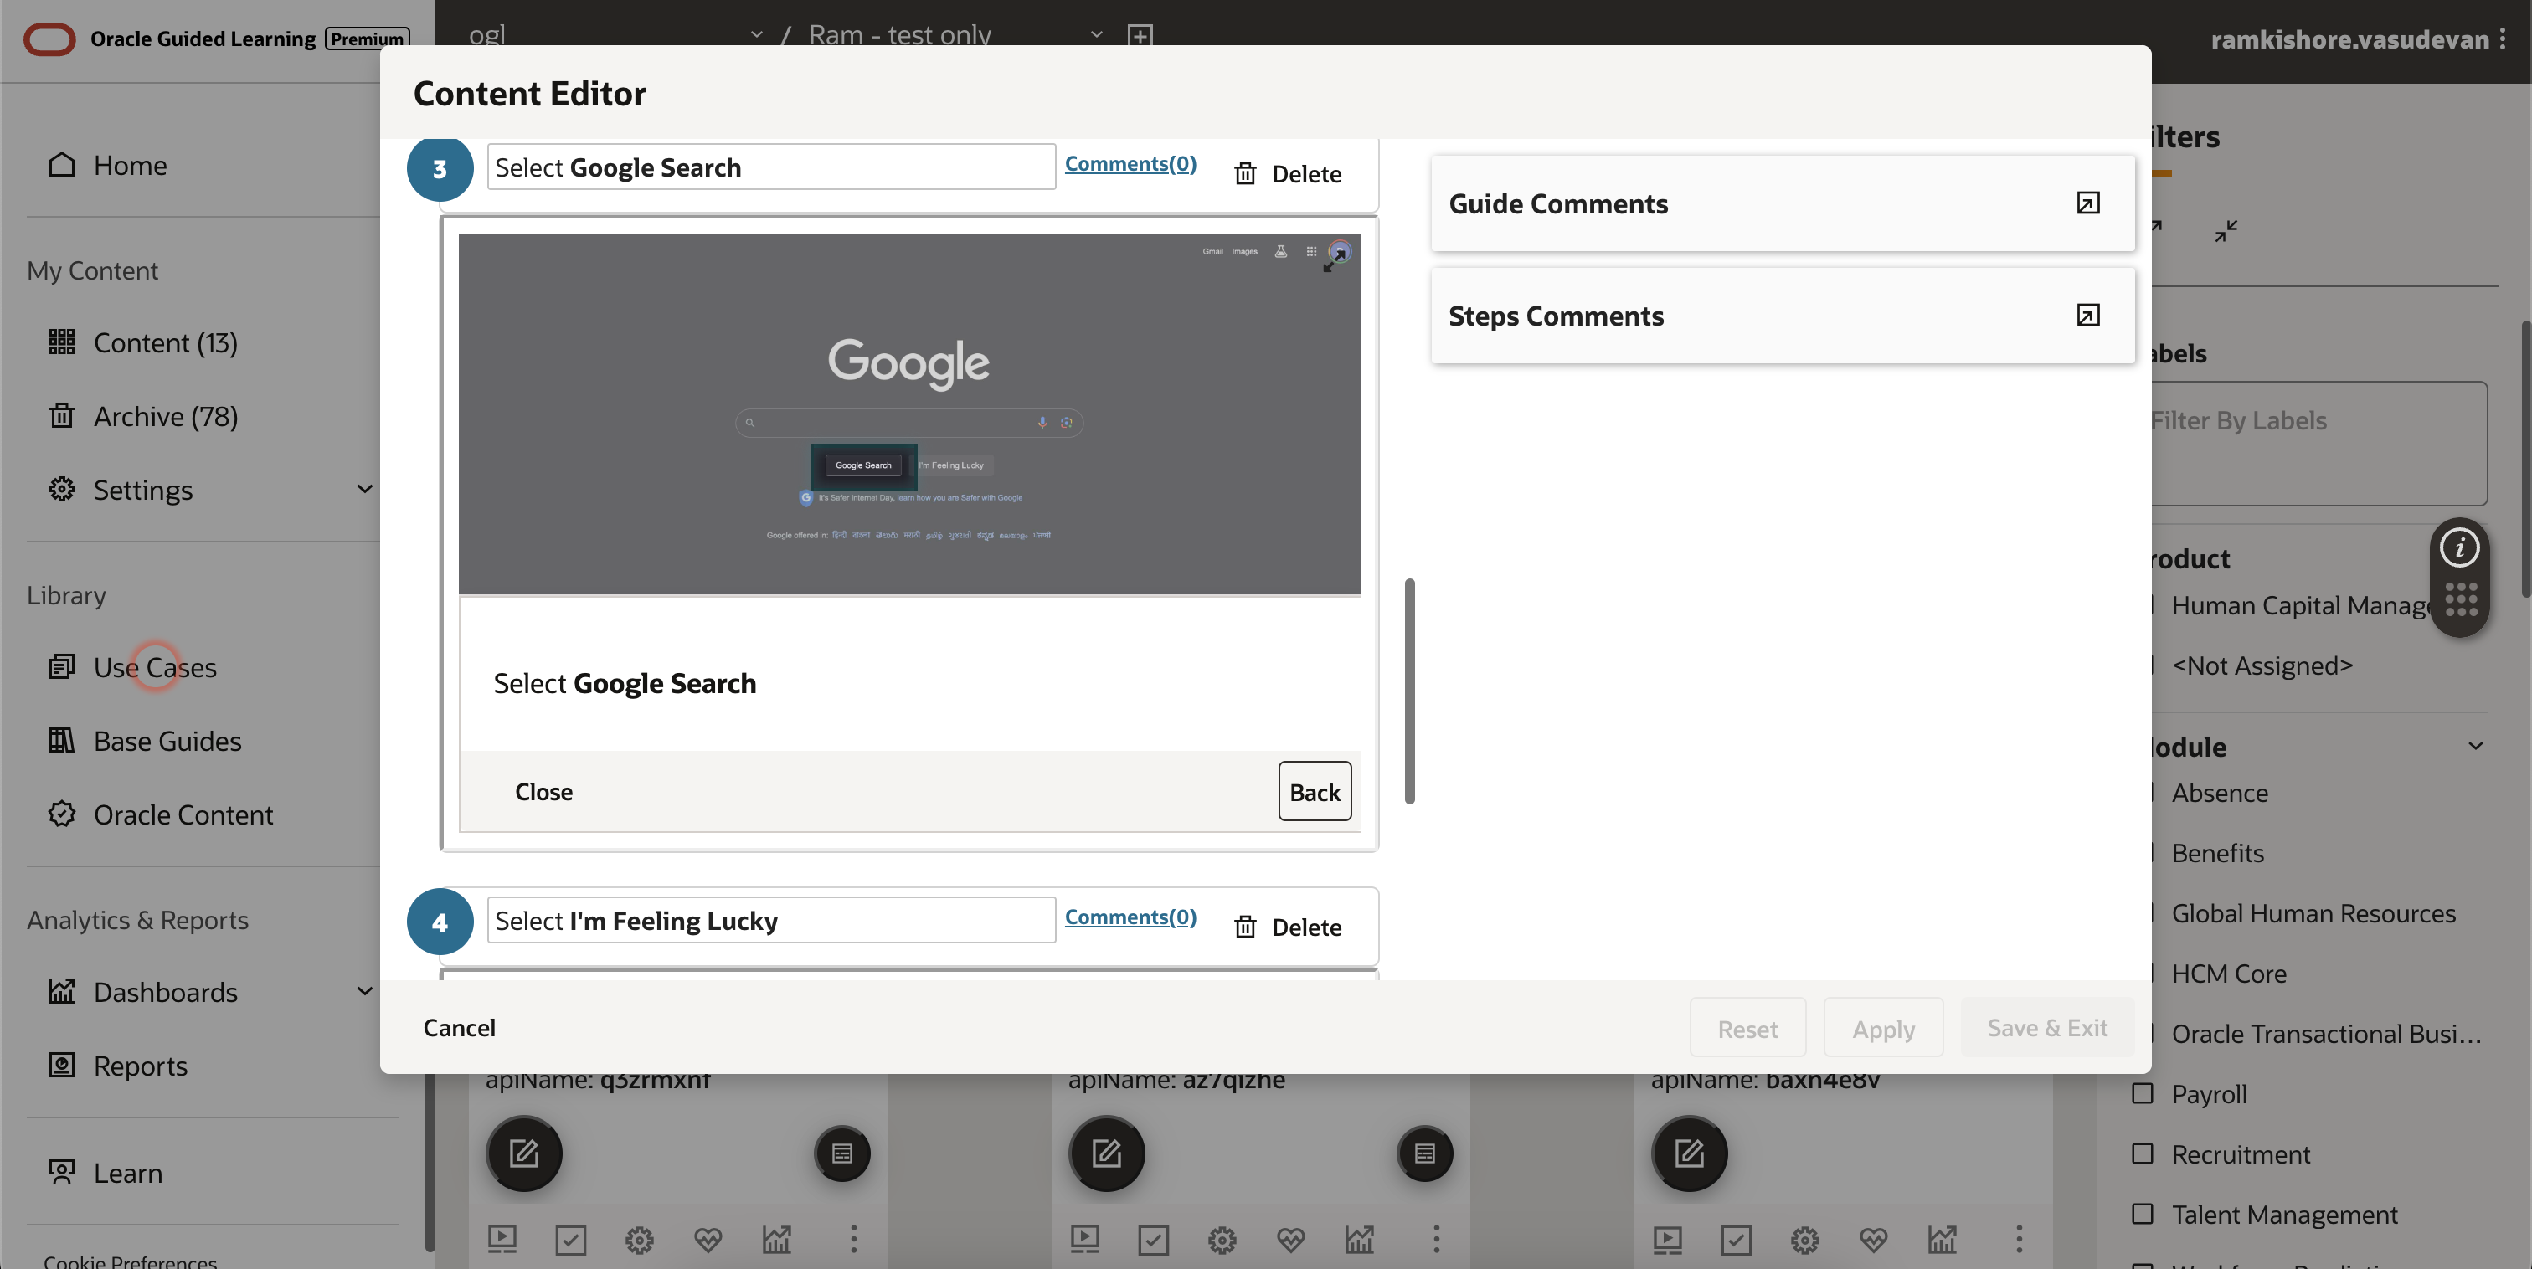Check the Payroll module filter
2532x1269 pixels.
coord(2142,1093)
